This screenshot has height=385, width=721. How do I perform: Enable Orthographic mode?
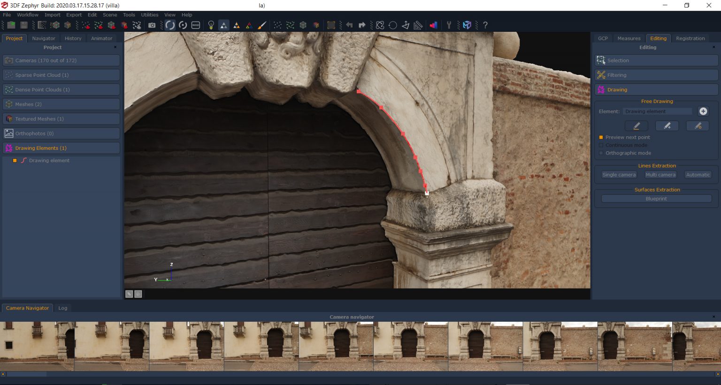pyautogui.click(x=601, y=153)
